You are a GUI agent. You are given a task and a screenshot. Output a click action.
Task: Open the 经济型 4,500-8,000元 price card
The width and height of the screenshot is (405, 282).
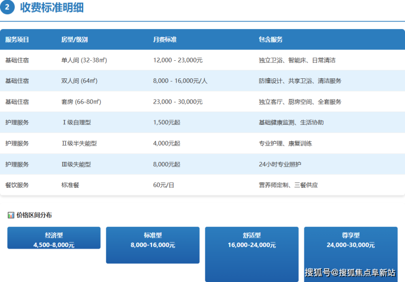(54, 238)
